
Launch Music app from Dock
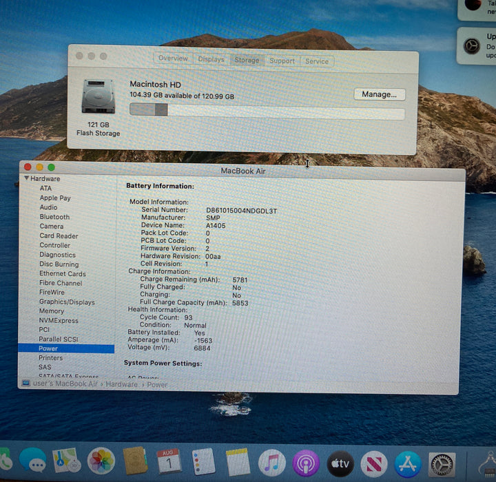pyautogui.click(x=271, y=463)
